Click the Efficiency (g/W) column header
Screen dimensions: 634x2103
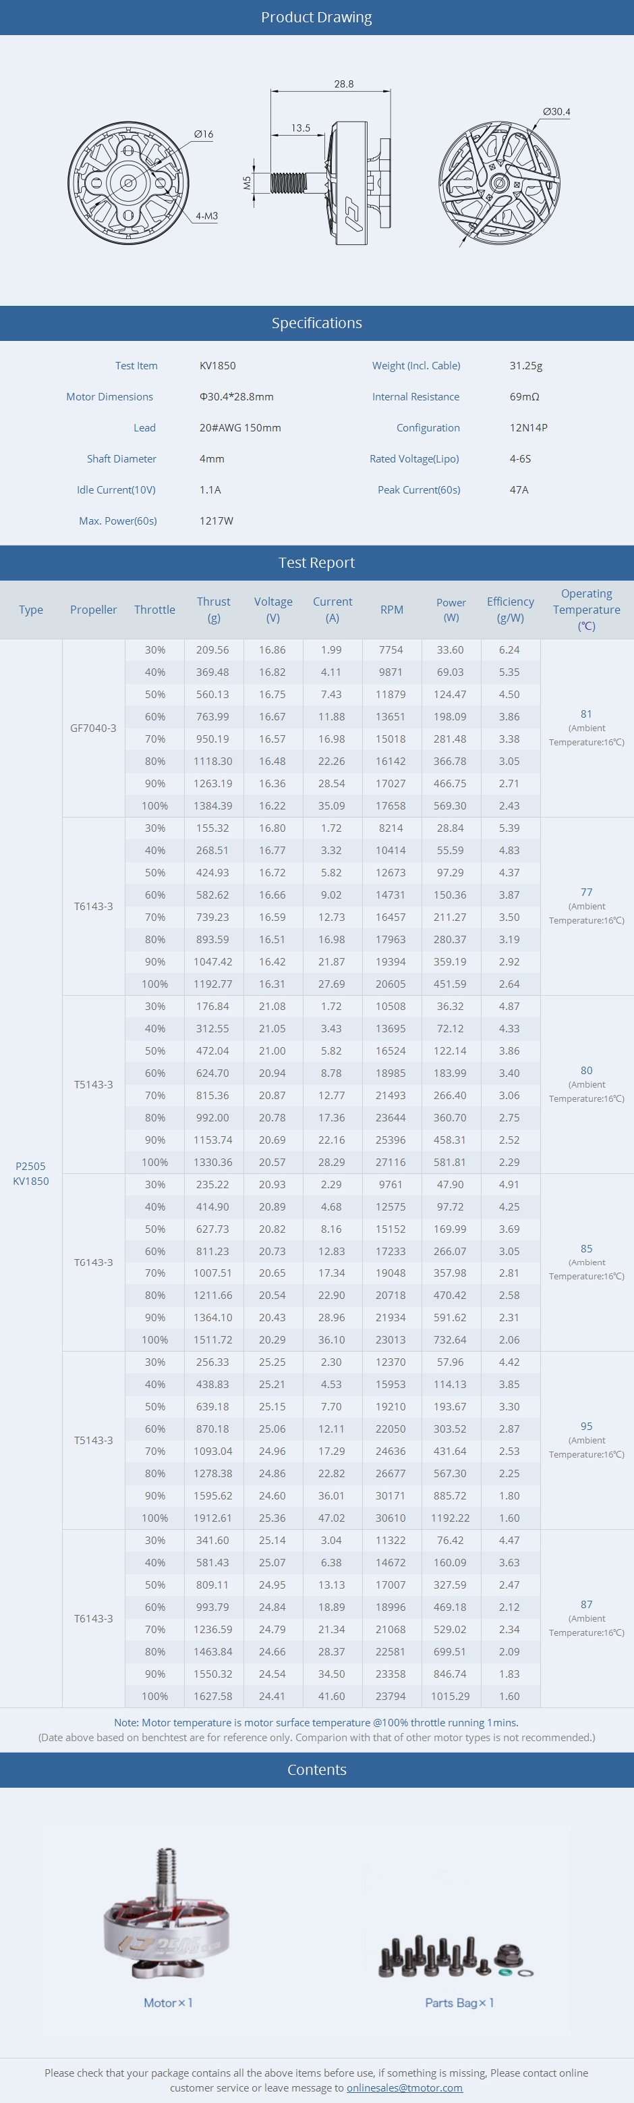(x=511, y=610)
